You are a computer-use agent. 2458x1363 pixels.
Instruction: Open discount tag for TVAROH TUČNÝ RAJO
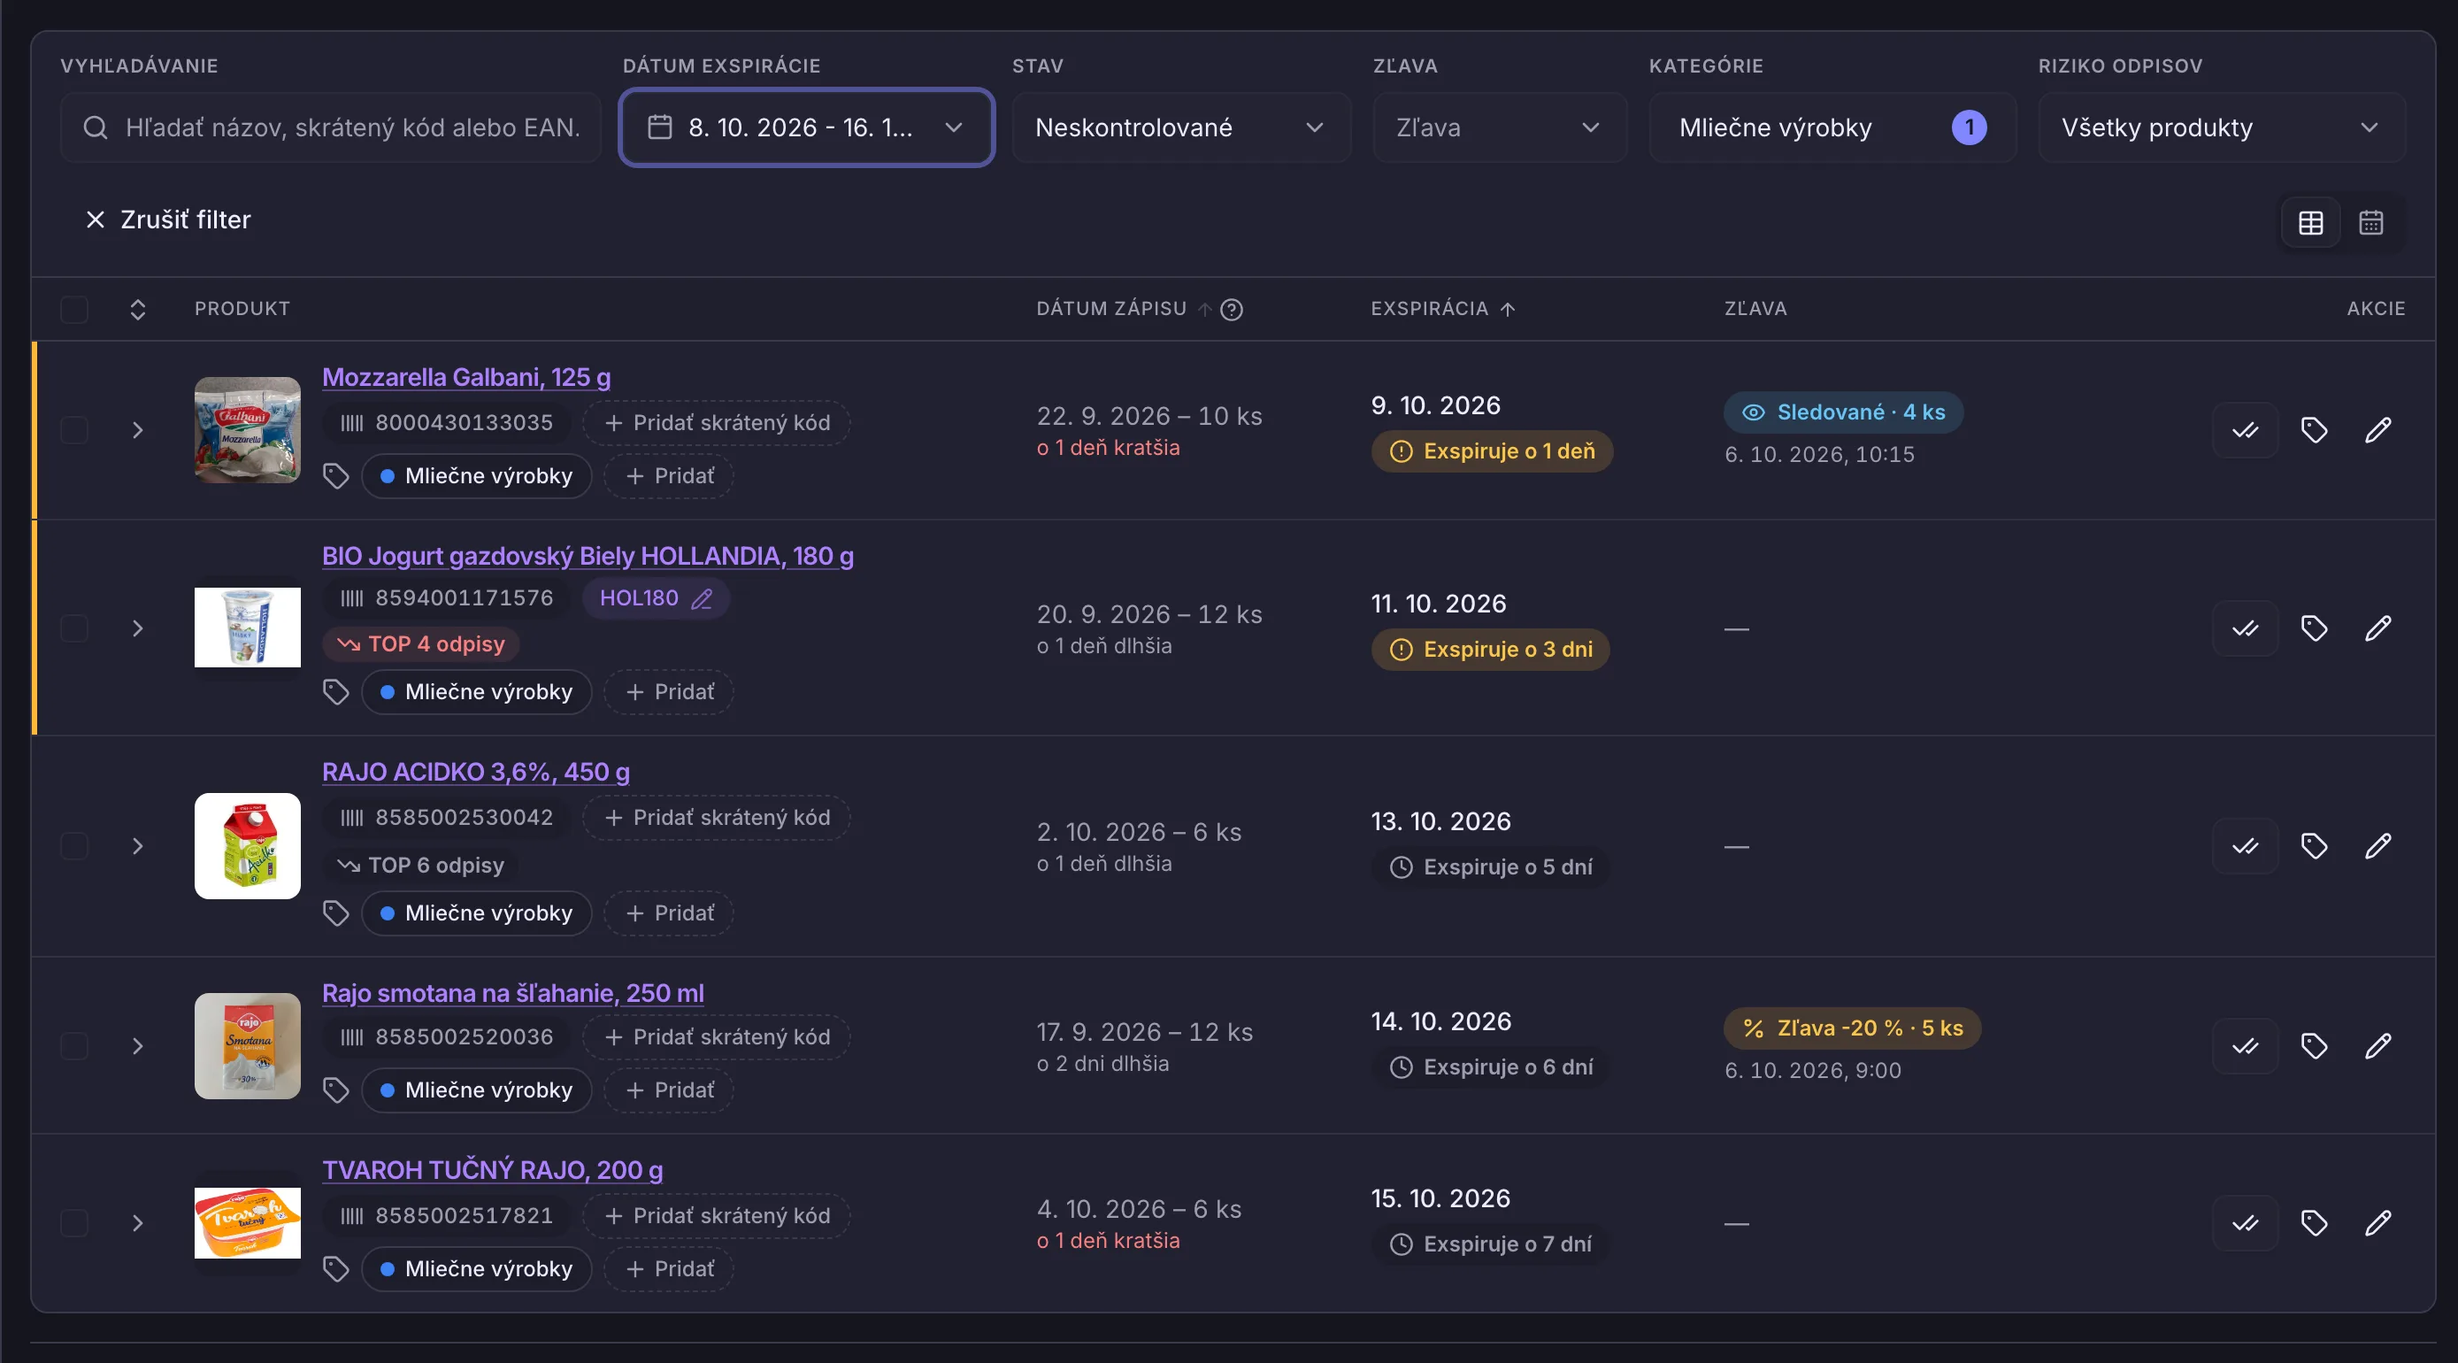point(2314,1222)
